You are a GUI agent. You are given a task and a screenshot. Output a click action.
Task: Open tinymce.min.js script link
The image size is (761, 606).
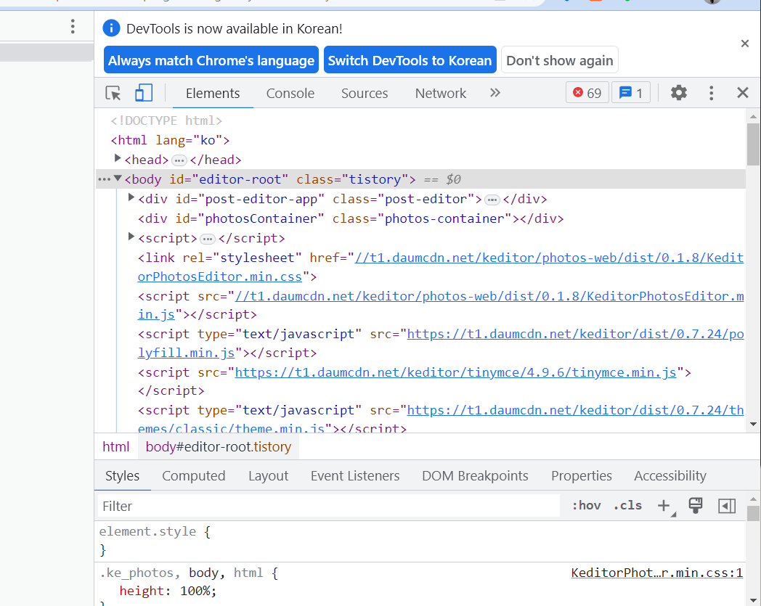click(456, 372)
